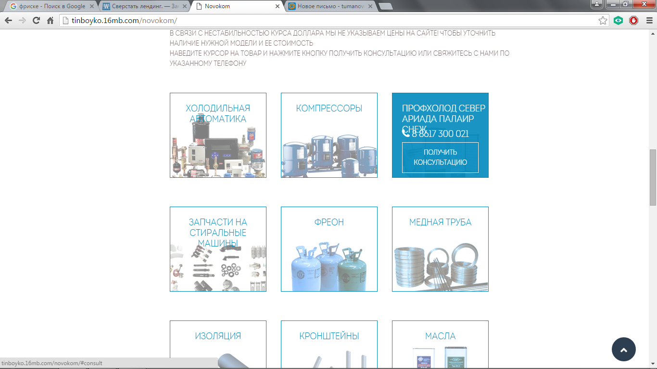Close the Новое письмо tab
Viewport: 657px width, 369px height.
370,6
